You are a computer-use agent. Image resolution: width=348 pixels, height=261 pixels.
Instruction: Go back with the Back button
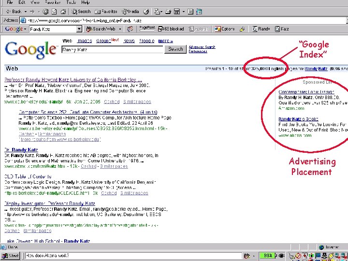[14, 12]
